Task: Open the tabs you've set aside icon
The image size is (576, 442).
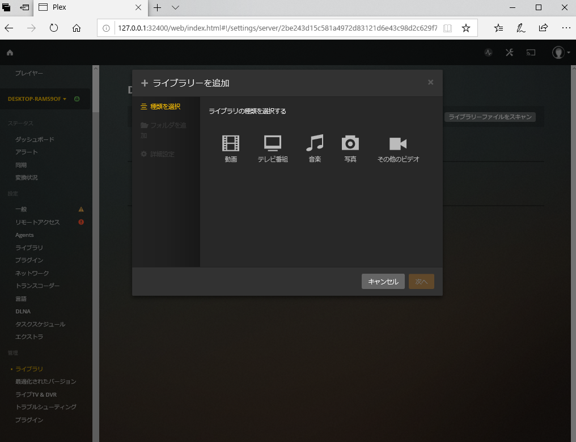Action: point(6,7)
